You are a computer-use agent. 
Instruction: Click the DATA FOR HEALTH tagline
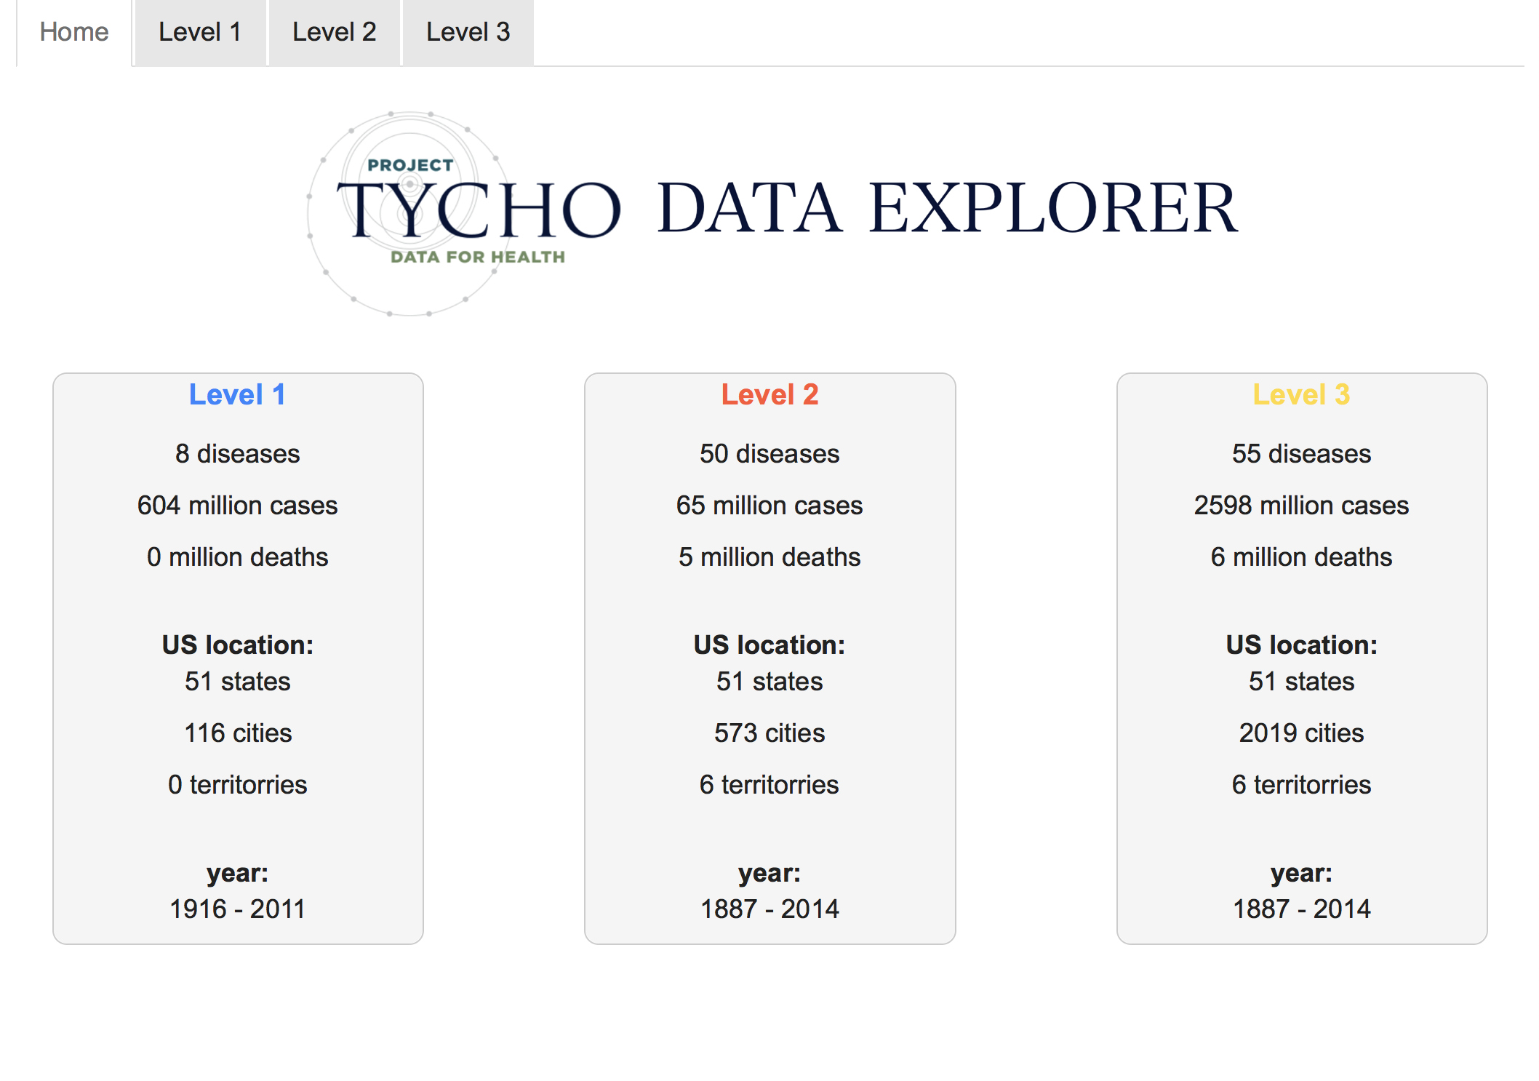pos(477,257)
